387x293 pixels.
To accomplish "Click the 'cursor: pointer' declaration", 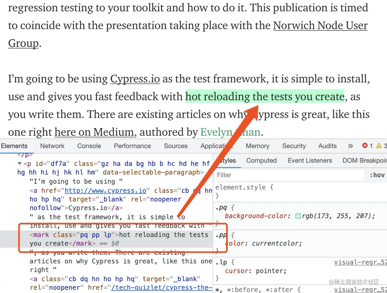I will tap(256, 271).
